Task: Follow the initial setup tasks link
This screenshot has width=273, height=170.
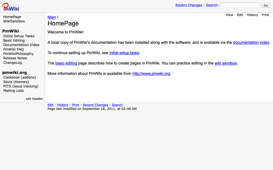Action: tap(124, 53)
